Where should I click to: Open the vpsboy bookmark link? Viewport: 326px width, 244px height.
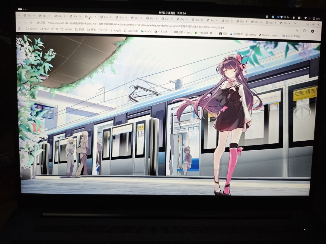(x=251, y=35)
